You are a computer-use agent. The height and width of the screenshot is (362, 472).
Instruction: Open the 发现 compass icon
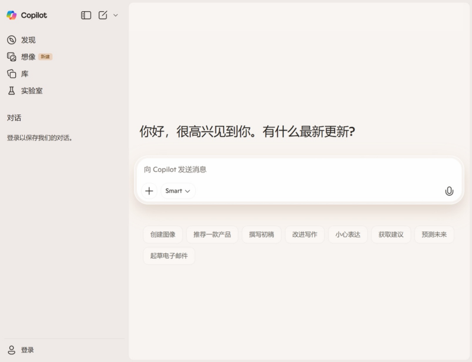[11, 40]
